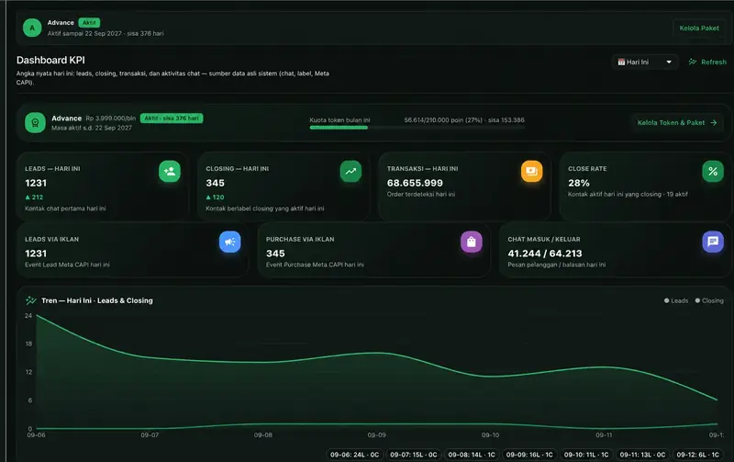The height and width of the screenshot is (462, 734).
Task: Click 'Masa aktif s.d. 22 Sep 2027' text
Action: coord(92,128)
